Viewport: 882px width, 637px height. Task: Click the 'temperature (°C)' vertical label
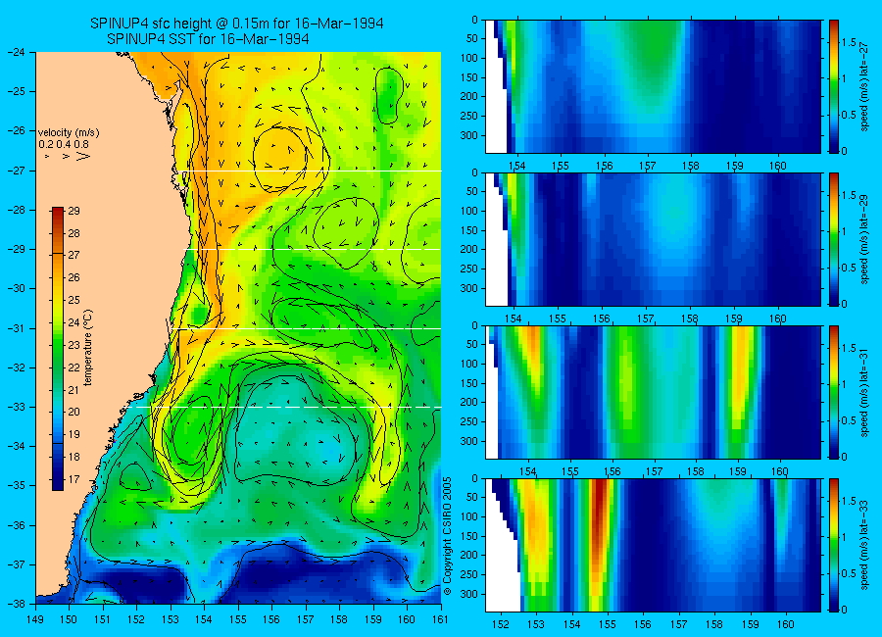[88, 348]
